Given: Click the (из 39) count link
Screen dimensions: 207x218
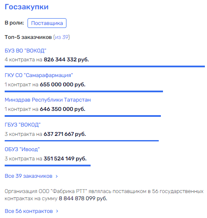Looking at the screenshot, I should click(x=62, y=37).
